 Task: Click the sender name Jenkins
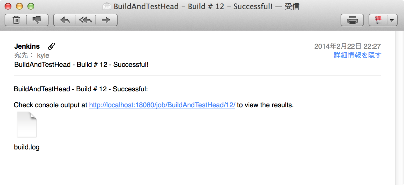[27, 46]
